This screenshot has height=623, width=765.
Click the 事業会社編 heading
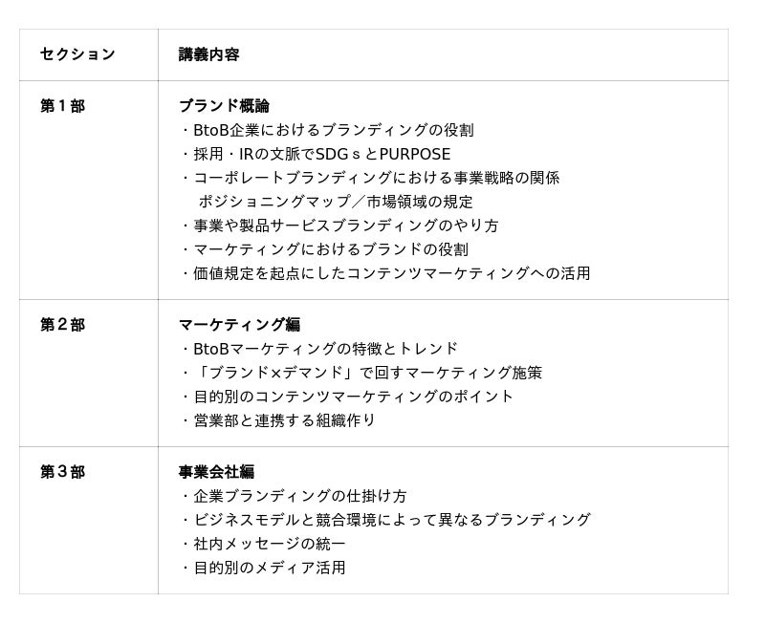click(x=216, y=472)
